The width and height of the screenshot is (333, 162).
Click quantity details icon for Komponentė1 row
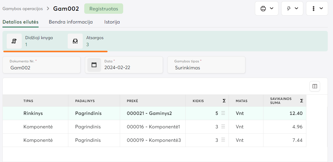[223, 127]
